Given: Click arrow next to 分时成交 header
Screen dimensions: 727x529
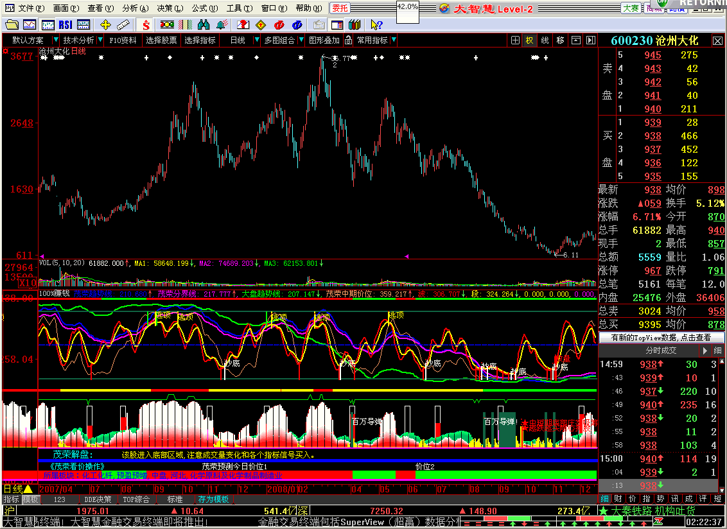Looking at the screenshot, I should (705, 351).
